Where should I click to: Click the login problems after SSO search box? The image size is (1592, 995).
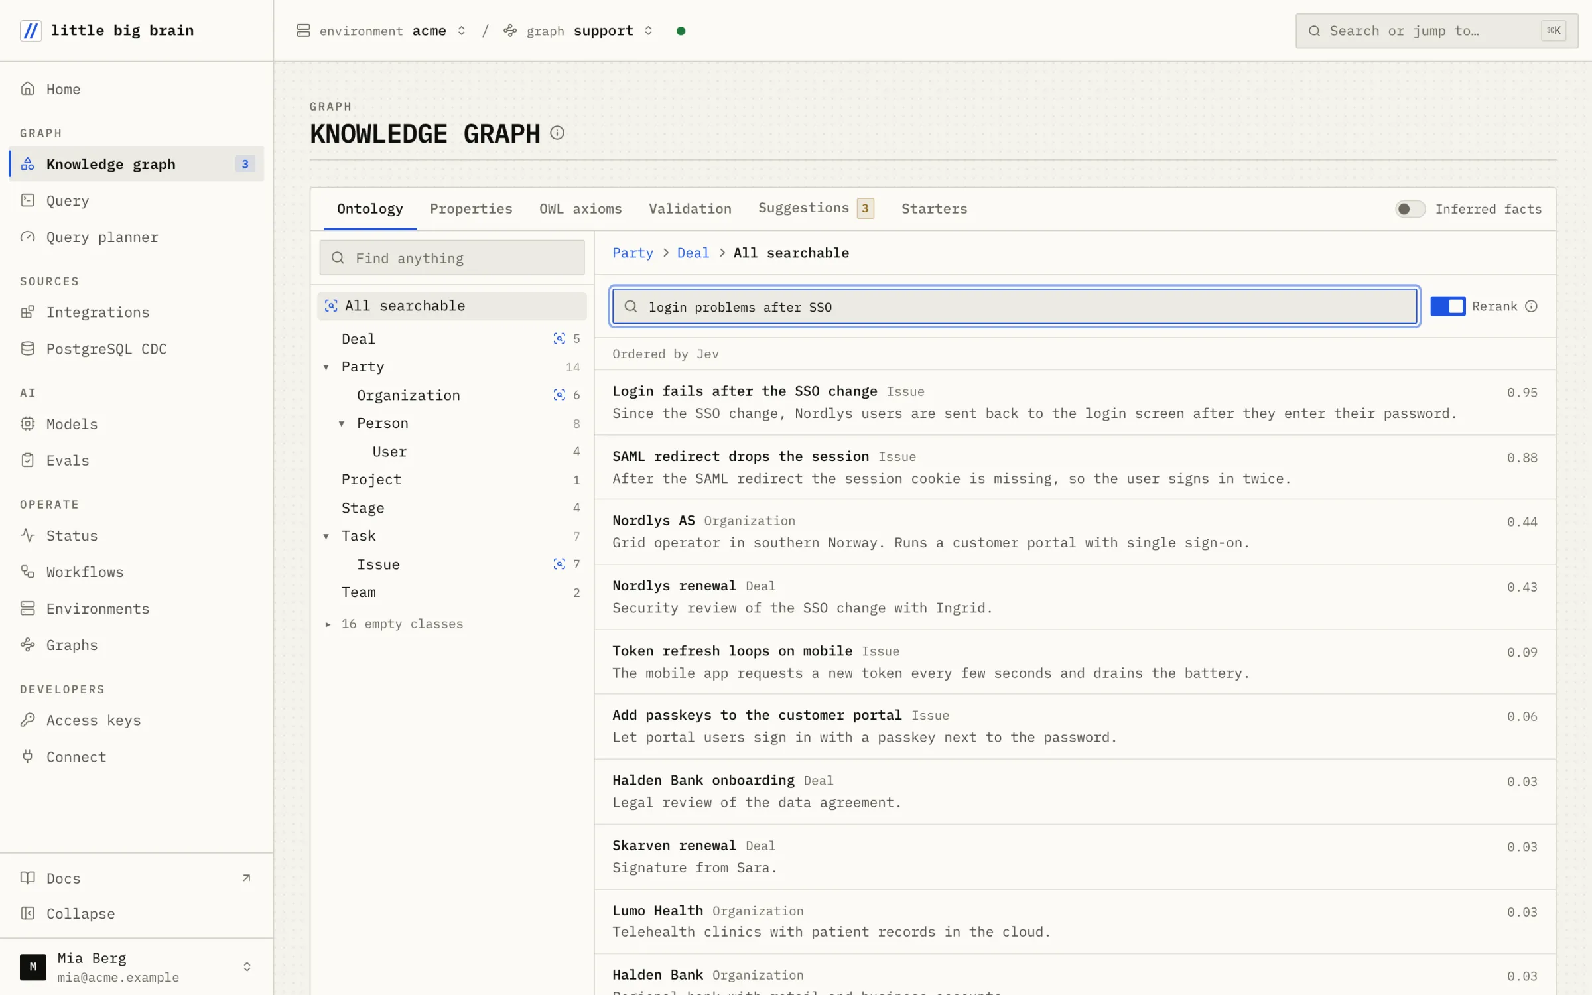pyautogui.click(x=1014, y=306)
